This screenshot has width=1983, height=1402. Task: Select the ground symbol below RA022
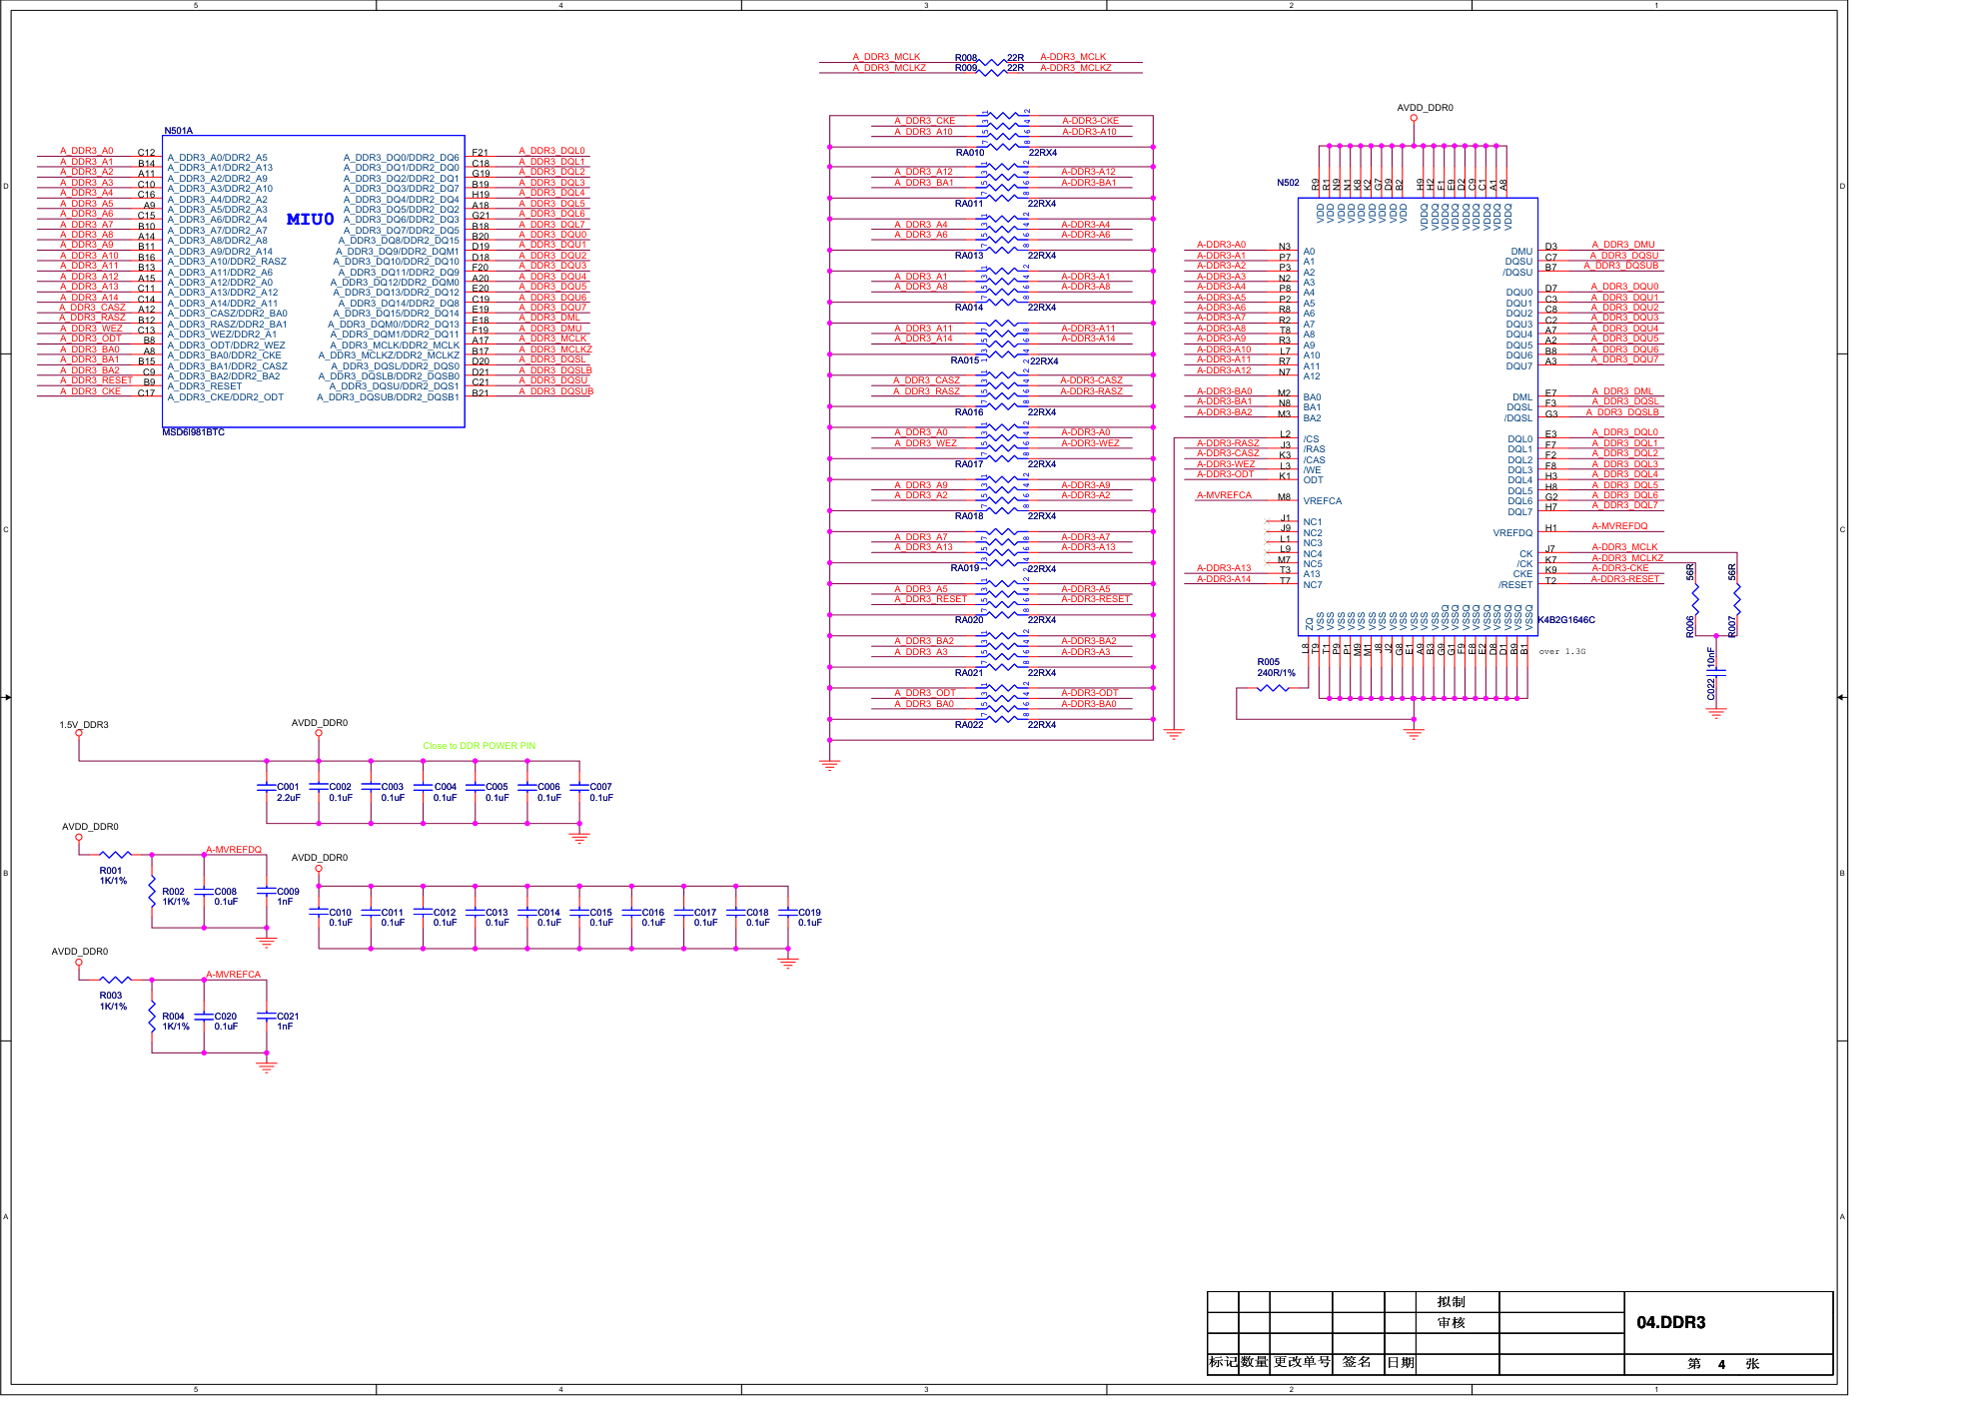coord(829,765)
